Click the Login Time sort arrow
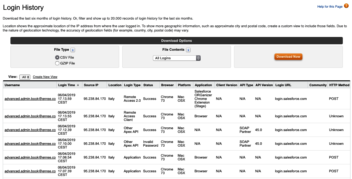 pos(78,85)
